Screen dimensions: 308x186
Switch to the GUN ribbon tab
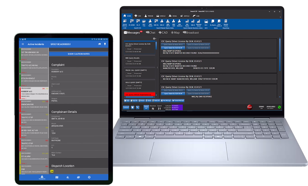pyautogui.click(x=196, y=16)
